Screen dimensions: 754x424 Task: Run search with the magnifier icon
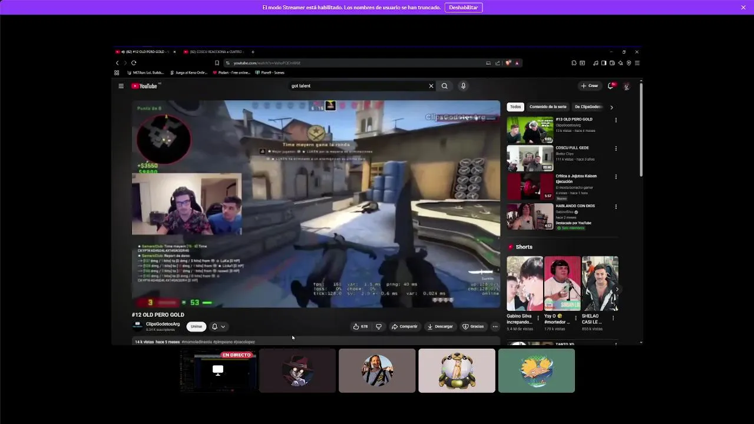[x=445, y=86]
